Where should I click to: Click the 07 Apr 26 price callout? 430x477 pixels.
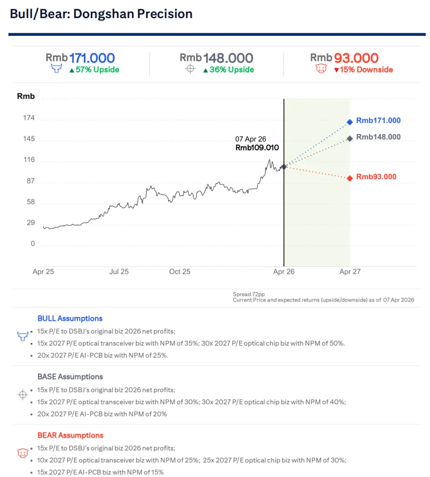point(257,143)
